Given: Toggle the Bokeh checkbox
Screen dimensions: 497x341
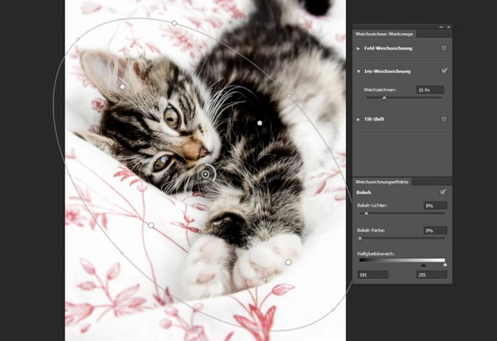Looking at the screenshot, I should 443,192.
